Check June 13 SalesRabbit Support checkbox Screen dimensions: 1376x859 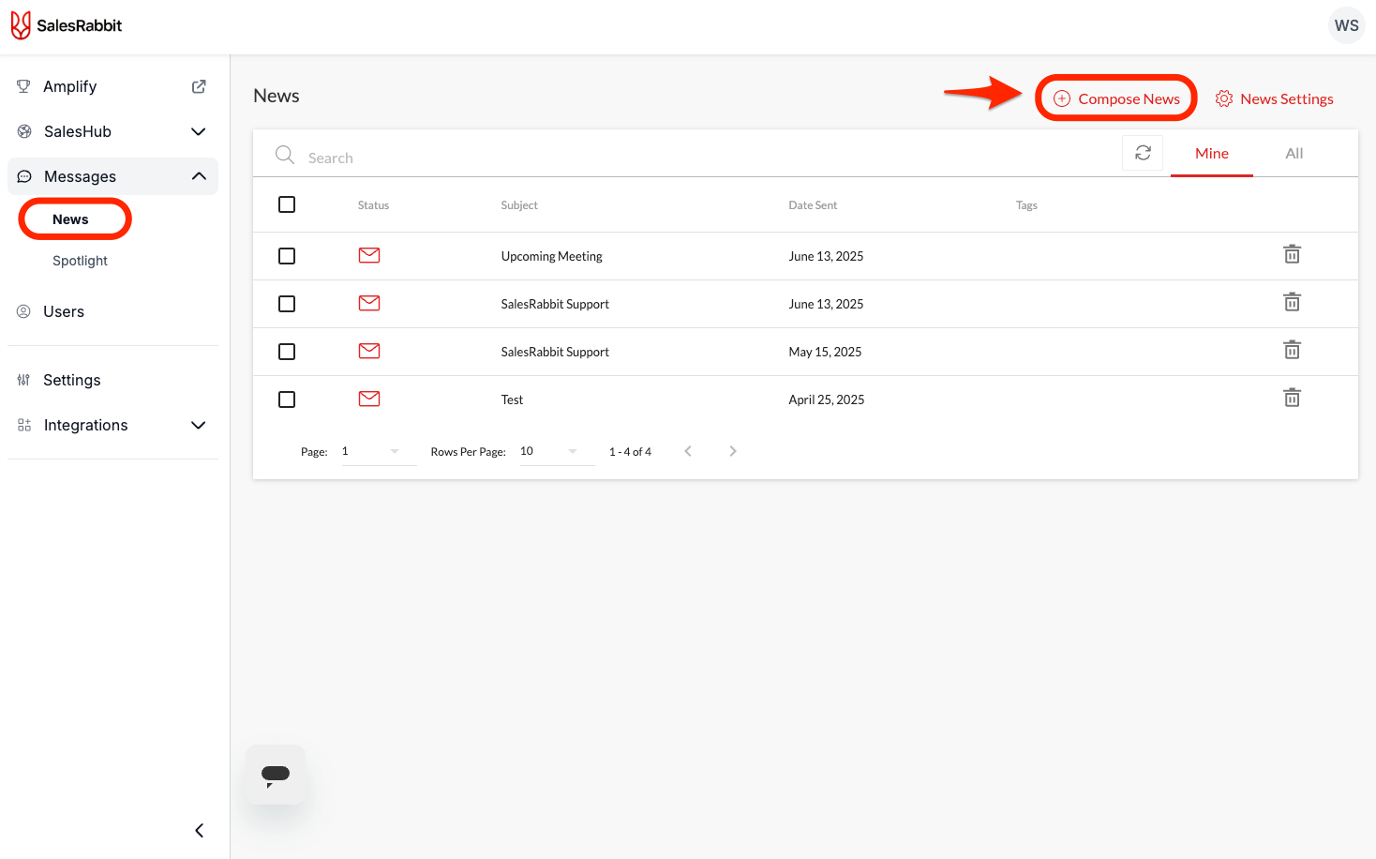[x=287, y=304]
